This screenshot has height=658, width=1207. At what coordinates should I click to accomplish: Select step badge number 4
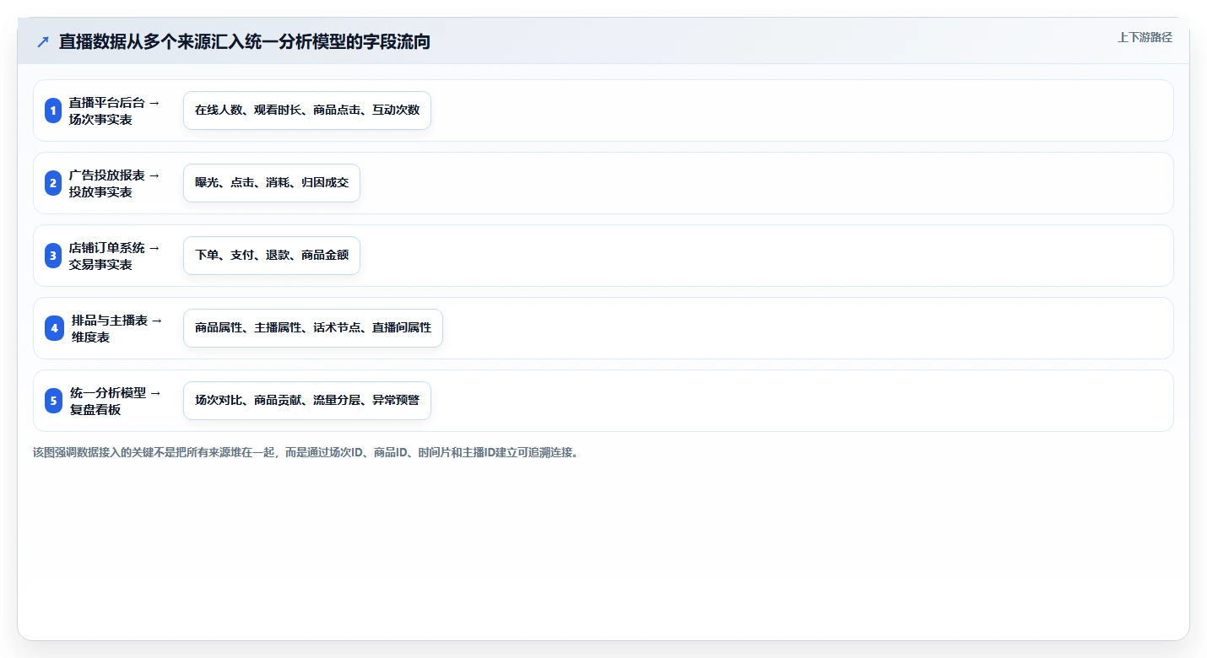(54, 328)
